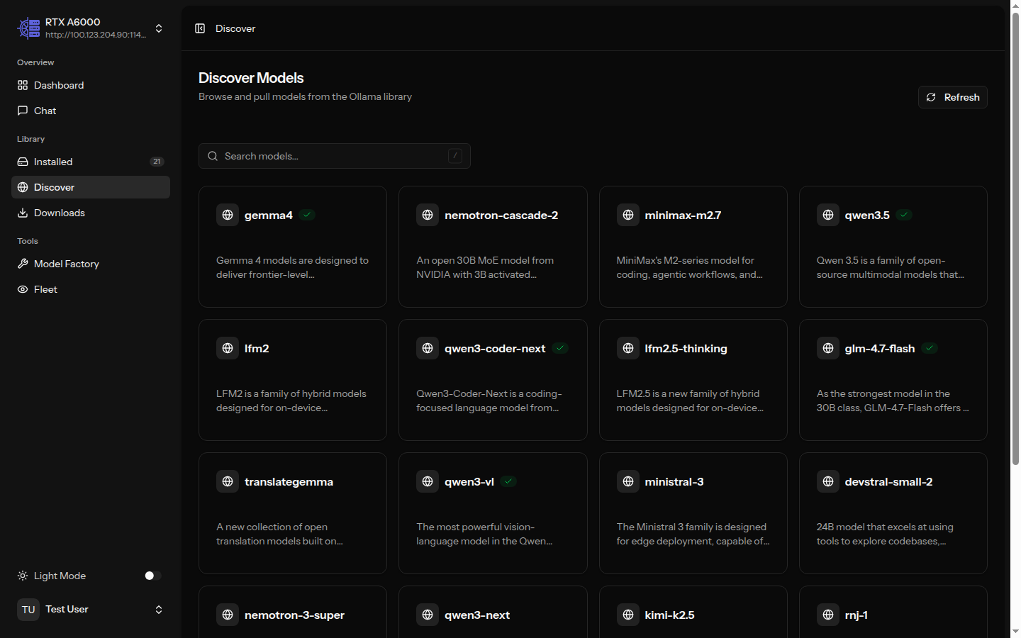This screenshot has height=638, width=1021.
Task: Click the globe icon on gemma4 card
Action: point(228,214)
